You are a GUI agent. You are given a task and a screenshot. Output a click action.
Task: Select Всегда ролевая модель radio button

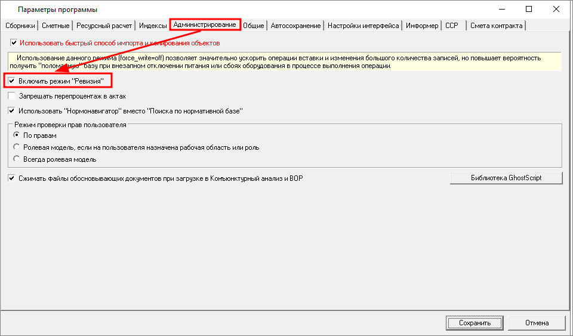click(17, 159)
